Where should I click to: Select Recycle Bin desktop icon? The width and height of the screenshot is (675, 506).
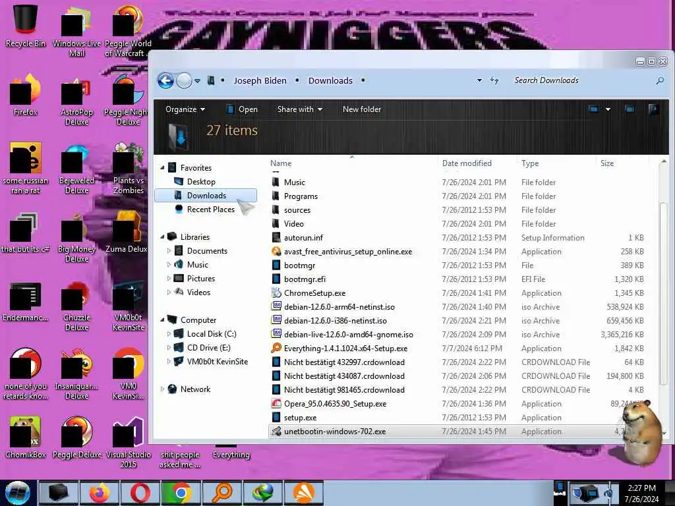click(26, 26)
